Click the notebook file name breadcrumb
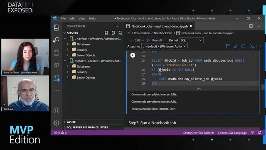This screenshot has width=266, height=150. point(207,33)
